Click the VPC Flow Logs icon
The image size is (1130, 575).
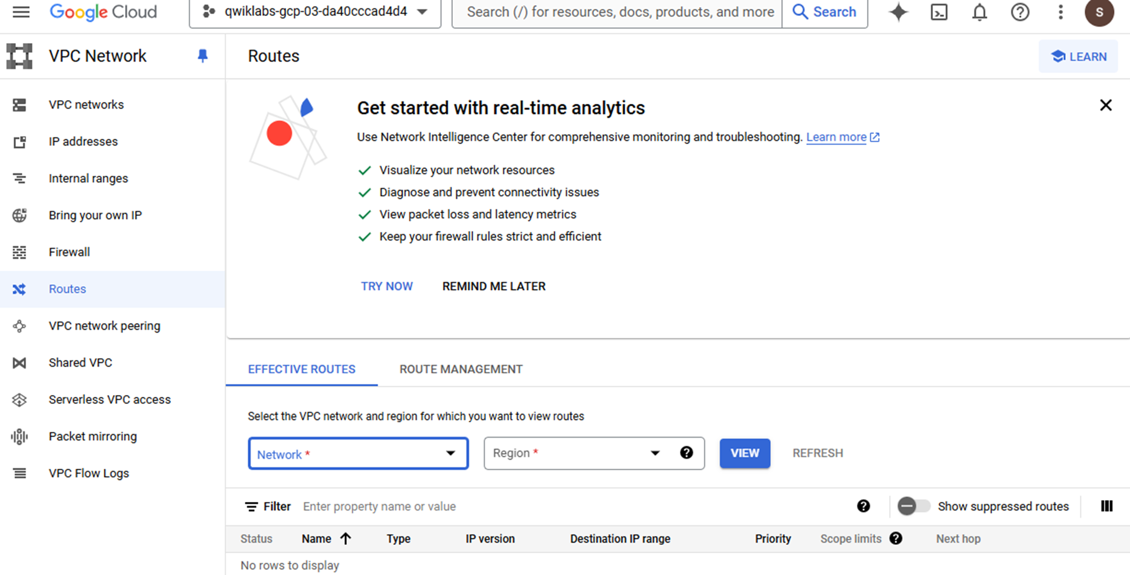19,474
